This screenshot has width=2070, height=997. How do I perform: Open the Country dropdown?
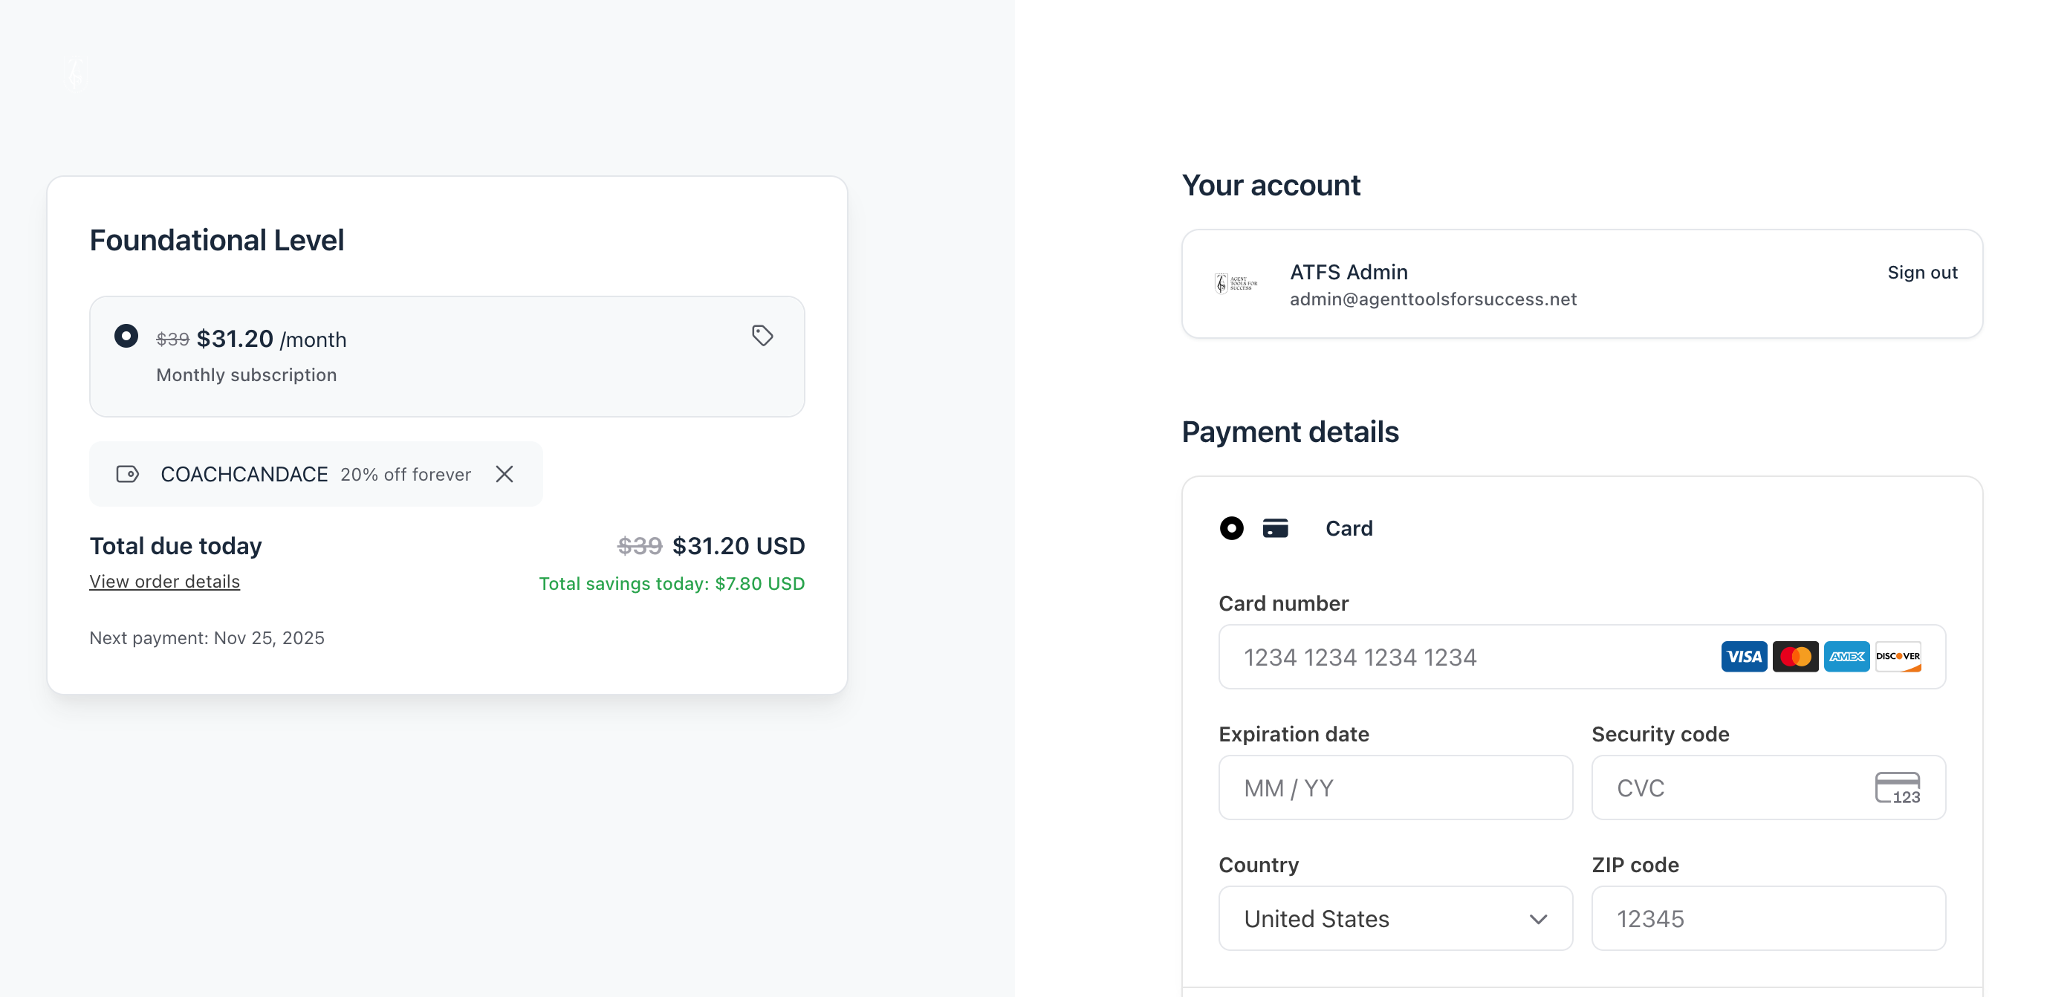pos(1394,918)
